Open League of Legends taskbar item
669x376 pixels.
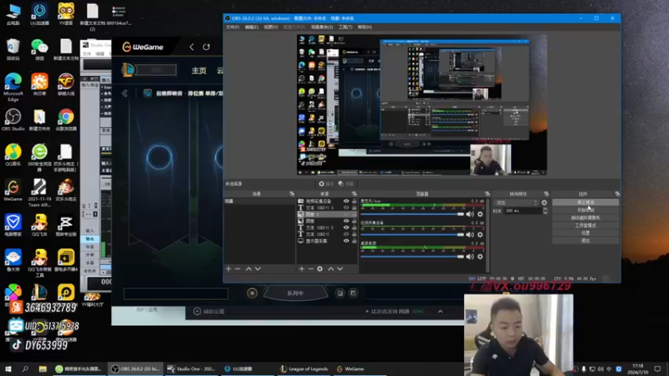pyautogui.click(x=304, y=369)
